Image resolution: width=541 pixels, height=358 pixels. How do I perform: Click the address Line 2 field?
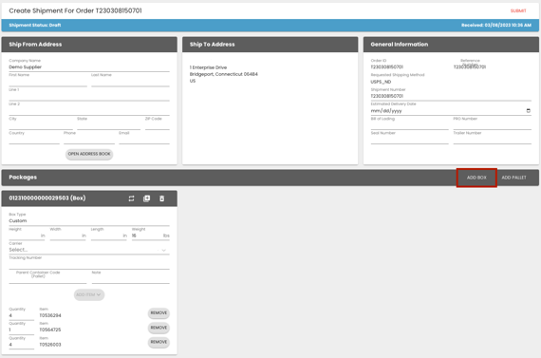89,111
